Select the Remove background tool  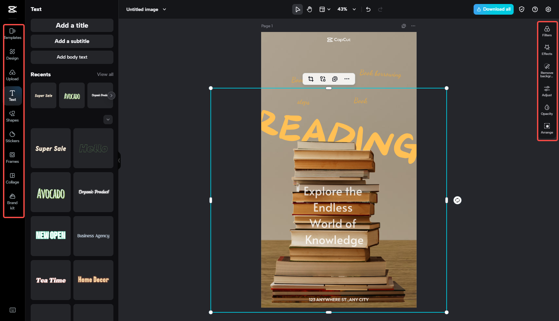(547, 69)
